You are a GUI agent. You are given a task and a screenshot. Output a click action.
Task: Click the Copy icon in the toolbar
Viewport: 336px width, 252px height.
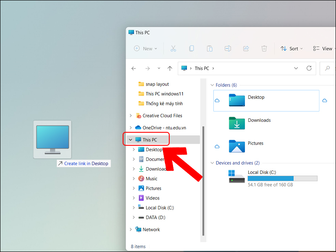[192, 48]
